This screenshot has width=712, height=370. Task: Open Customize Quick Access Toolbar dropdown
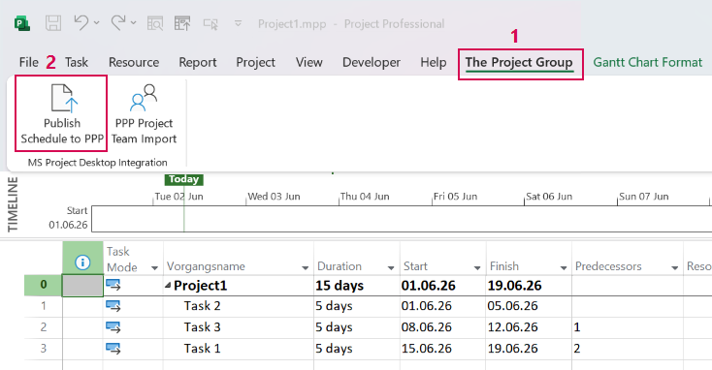[238, 23]
